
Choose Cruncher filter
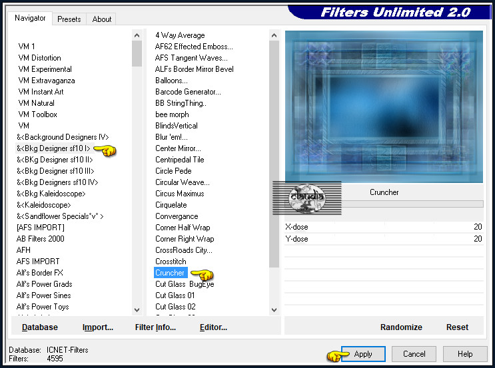[x=171, y=273]
